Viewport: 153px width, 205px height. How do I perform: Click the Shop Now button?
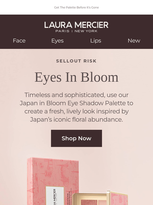77,138
